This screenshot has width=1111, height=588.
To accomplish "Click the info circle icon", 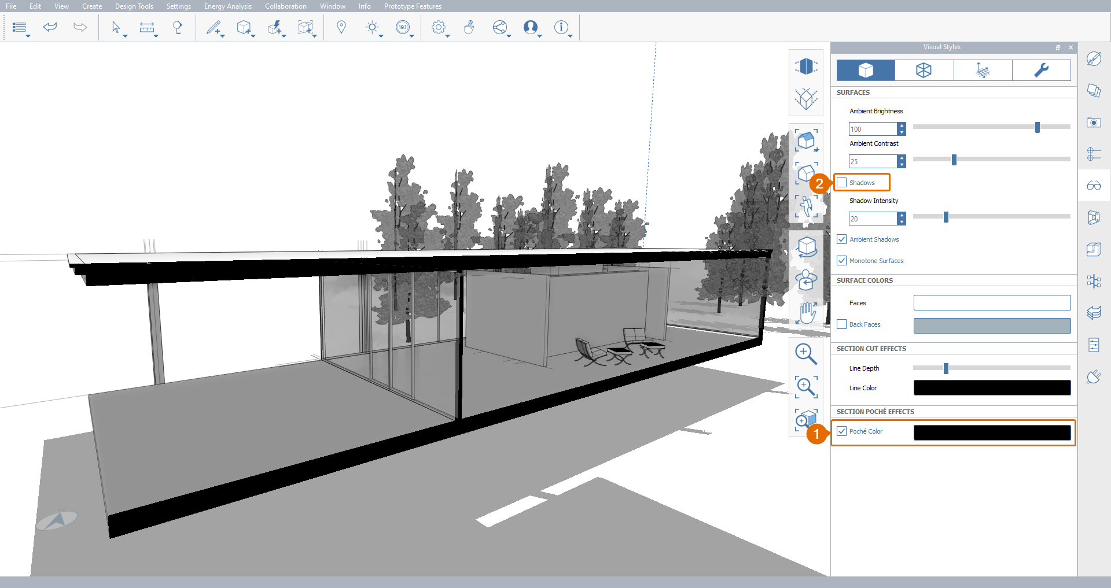I will click(561, 27).
